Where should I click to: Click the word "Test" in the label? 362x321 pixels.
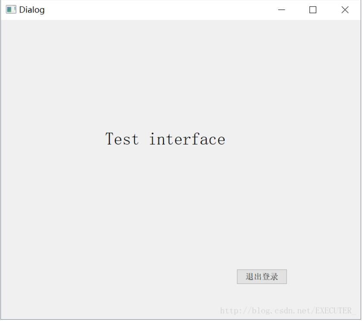point(122,139)
